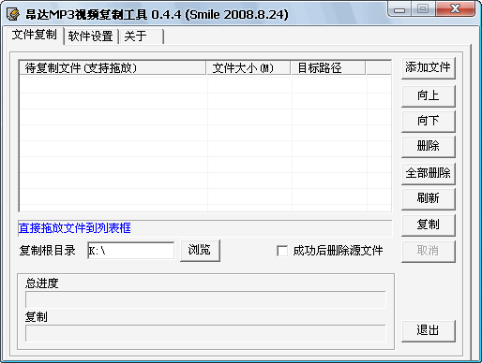The height and width of the screenshot is (363, 482).
Task: Open the 关于 tab
Action: pos(141,36)
